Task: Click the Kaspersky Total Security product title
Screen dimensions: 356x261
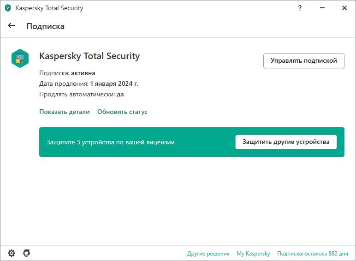Action: (89, 56)
